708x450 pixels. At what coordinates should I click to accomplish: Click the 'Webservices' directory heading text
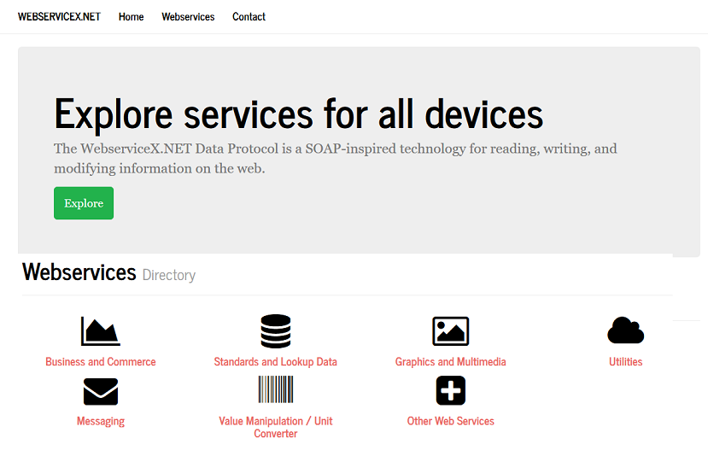click(x=79, y=272)
